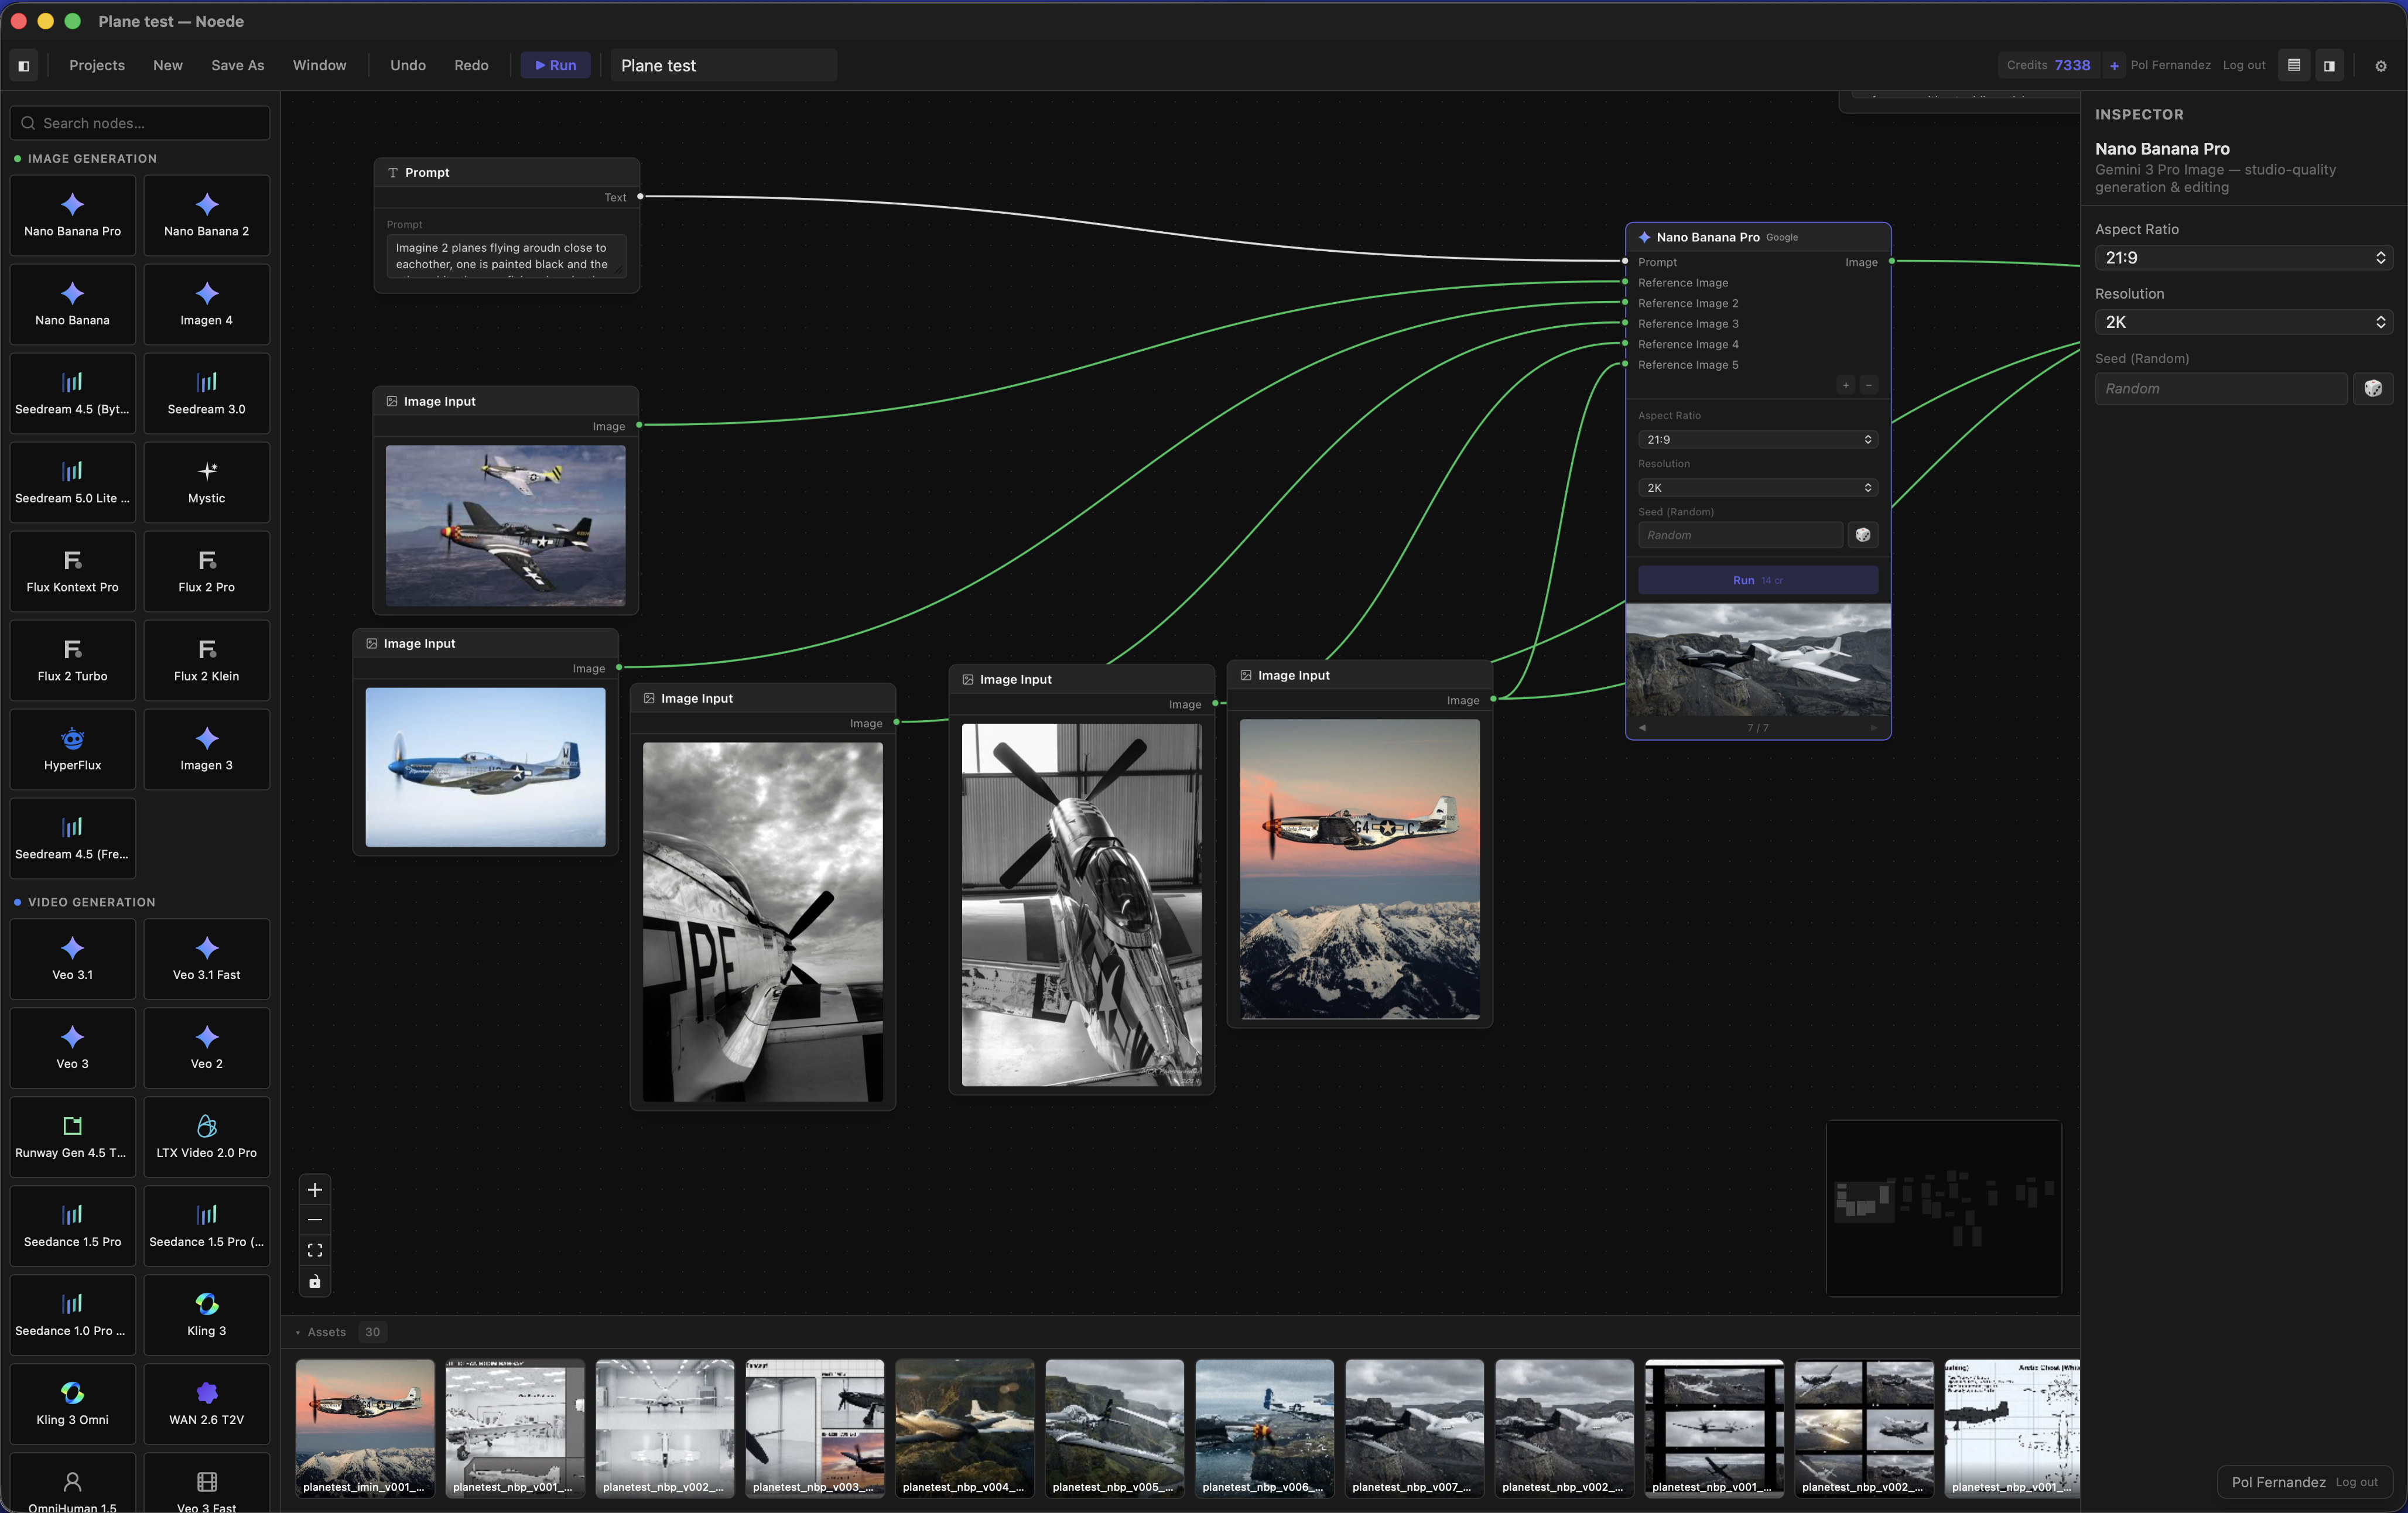Add credits with the plus icon
This screenshot has height=1513, width=2408.
coord(2114,66)
